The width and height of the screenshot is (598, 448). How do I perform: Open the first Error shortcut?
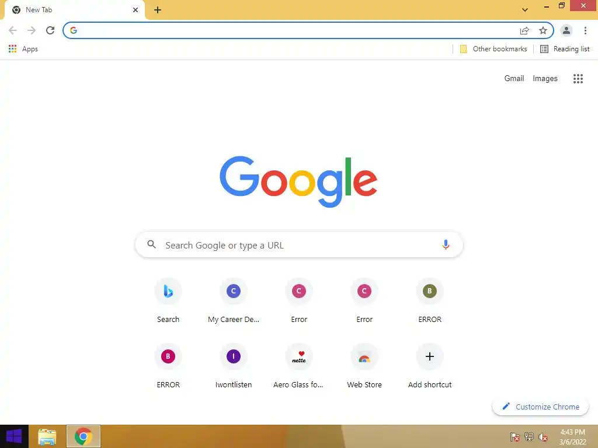coord(299,301)
